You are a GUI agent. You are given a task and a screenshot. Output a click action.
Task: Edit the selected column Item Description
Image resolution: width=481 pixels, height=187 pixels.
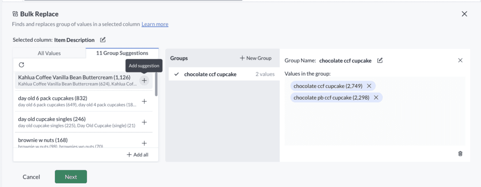tap(103, 39)
